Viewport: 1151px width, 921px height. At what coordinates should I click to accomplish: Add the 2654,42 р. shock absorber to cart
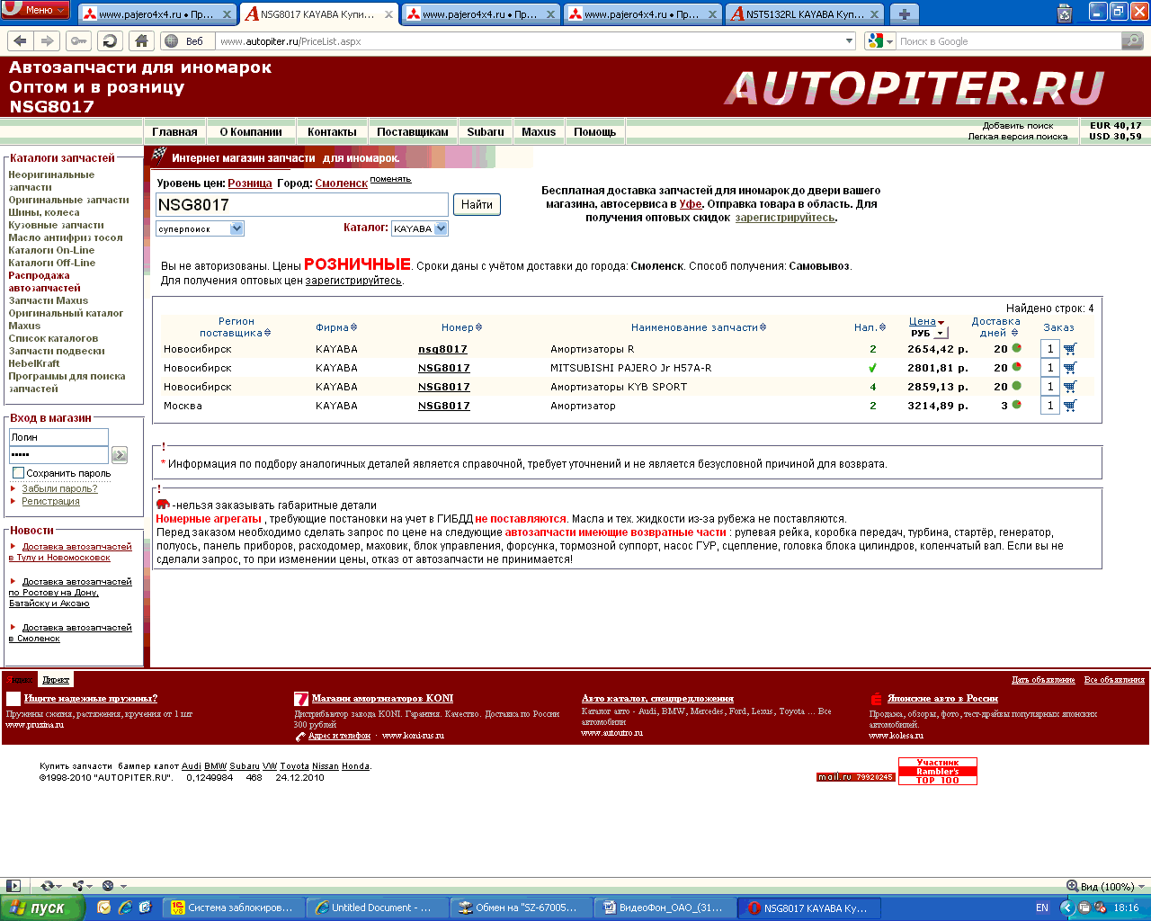1070,349
